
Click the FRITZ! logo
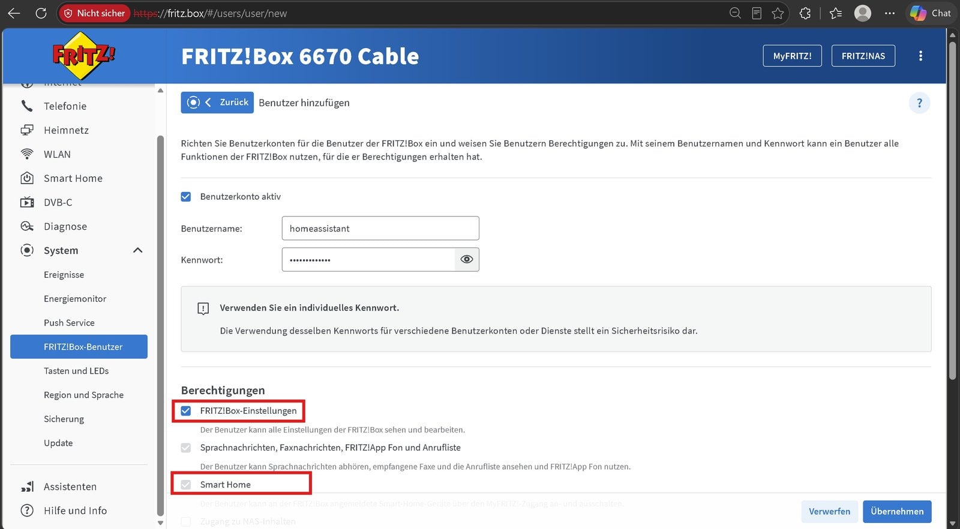[83, 56]
